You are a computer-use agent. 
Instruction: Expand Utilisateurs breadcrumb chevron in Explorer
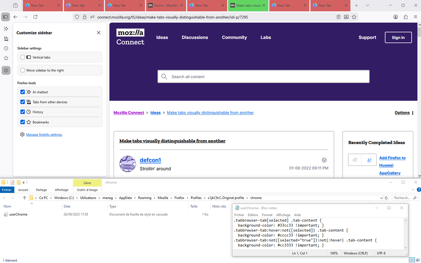coord(99,198)
